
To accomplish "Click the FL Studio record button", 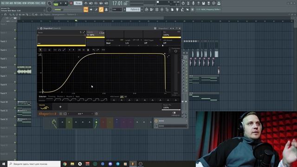I will click(x=71, y=3).
